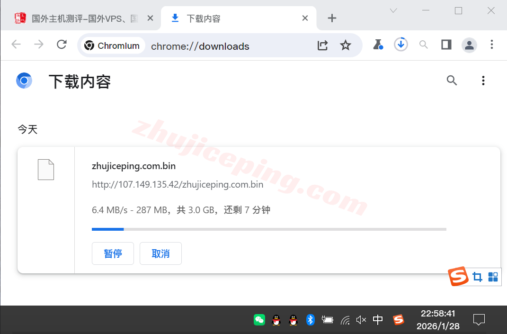Click the download progress bar
This screenshot has height=334, width=507.
tap(269, 229)
